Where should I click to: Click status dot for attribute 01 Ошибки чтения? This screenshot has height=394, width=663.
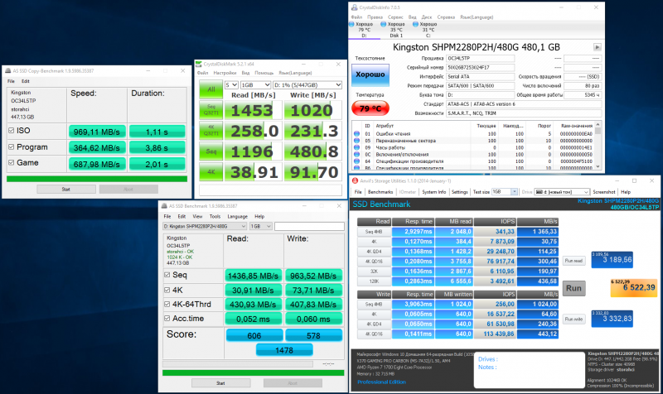357,134
